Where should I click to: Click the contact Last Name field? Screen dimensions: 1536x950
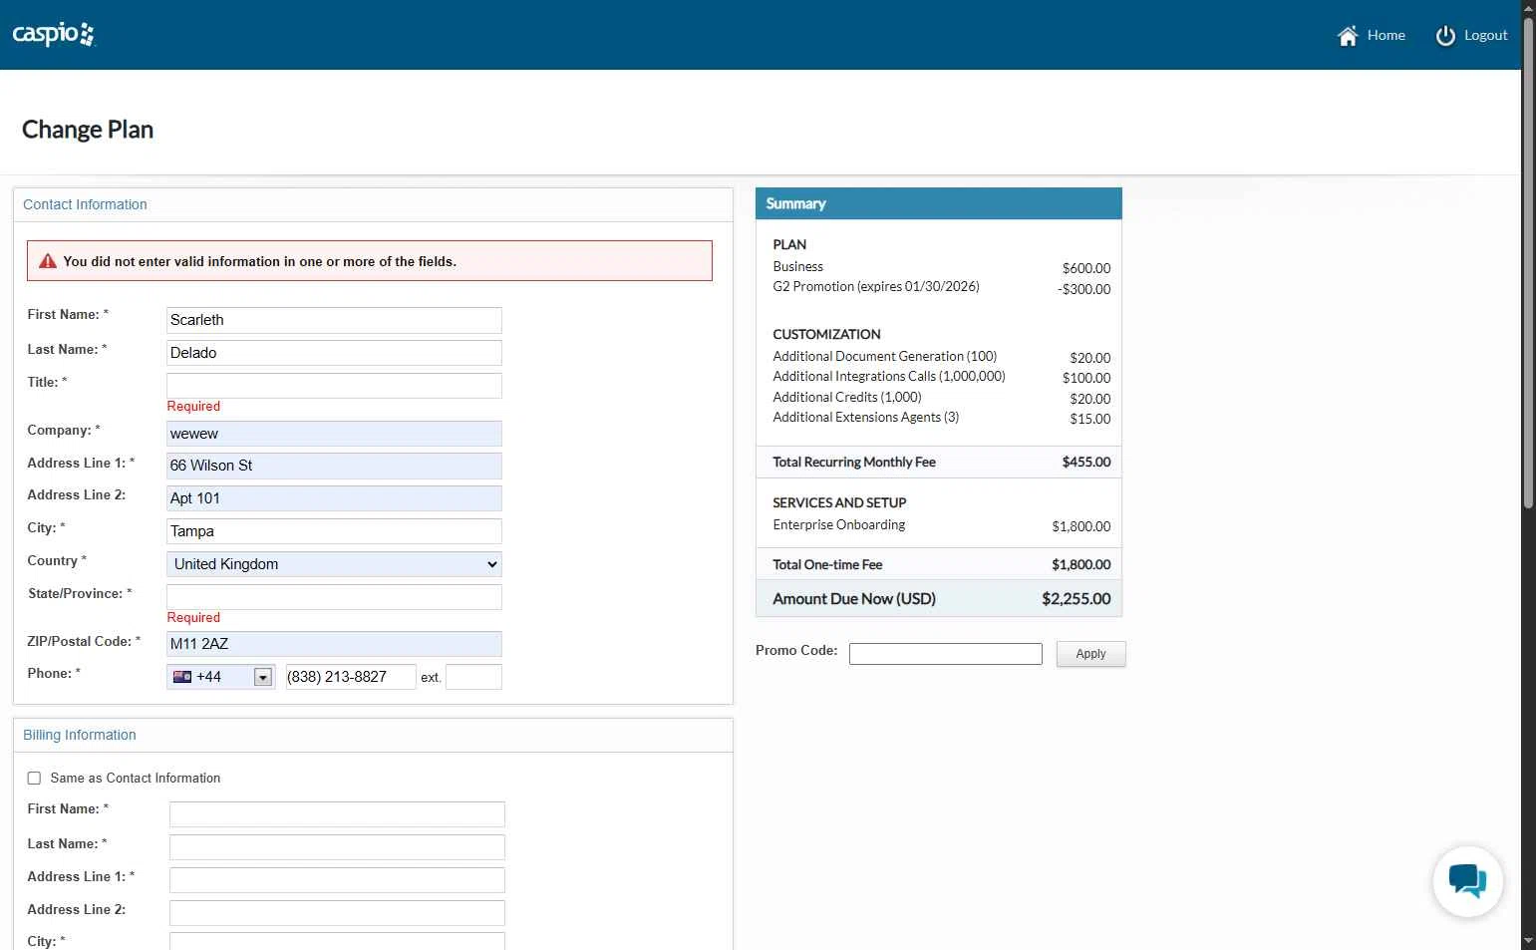334,353
